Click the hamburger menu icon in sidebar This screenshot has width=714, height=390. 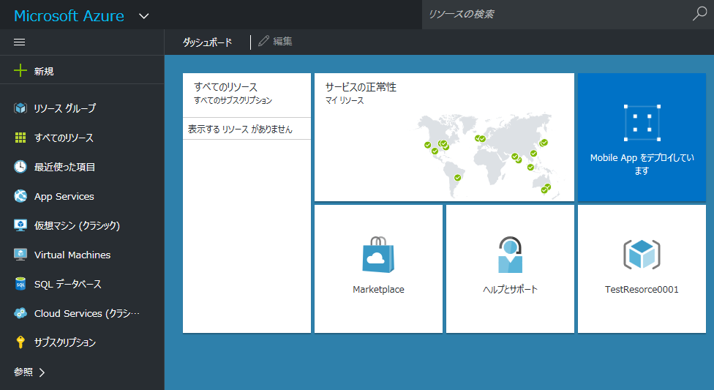[19, 42]
